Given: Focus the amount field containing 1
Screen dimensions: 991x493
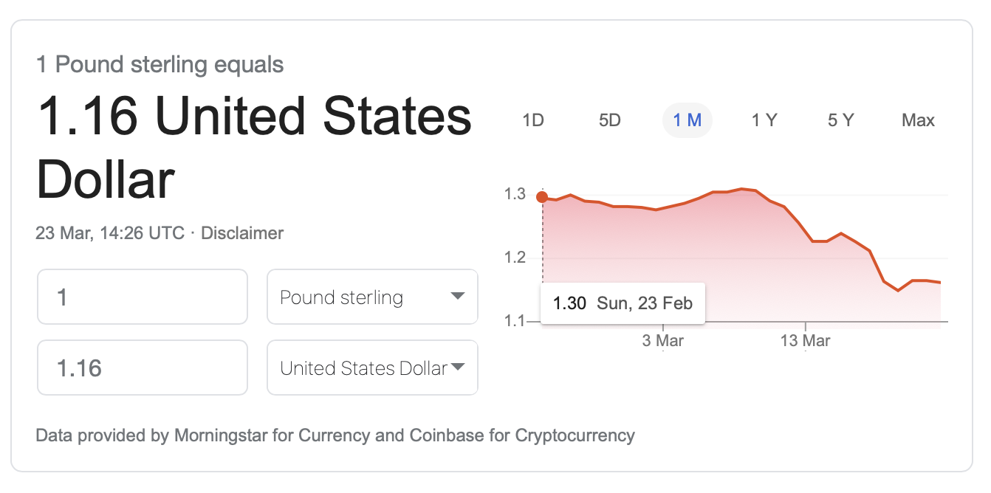Looking at the screenshot, I should pos(142,297).
